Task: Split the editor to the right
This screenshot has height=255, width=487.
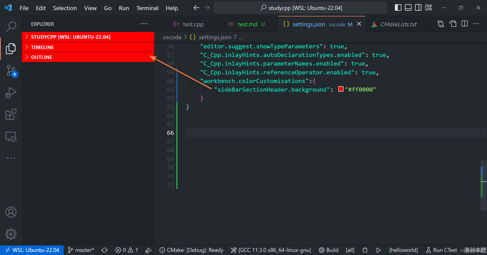Action: point(465,24)
